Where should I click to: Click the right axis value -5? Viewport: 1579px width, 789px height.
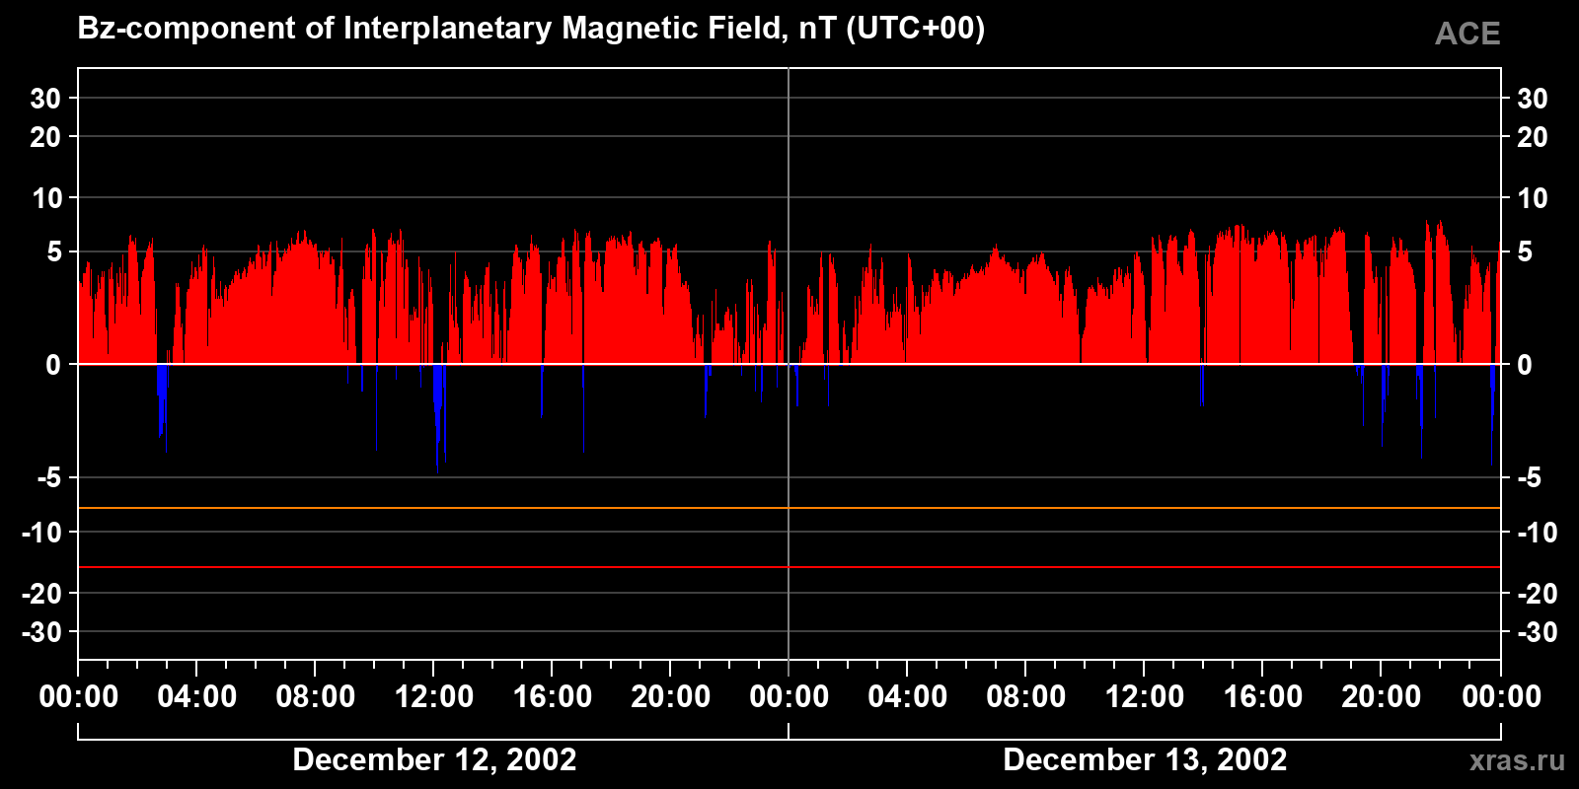click(x=1529, y=477)
